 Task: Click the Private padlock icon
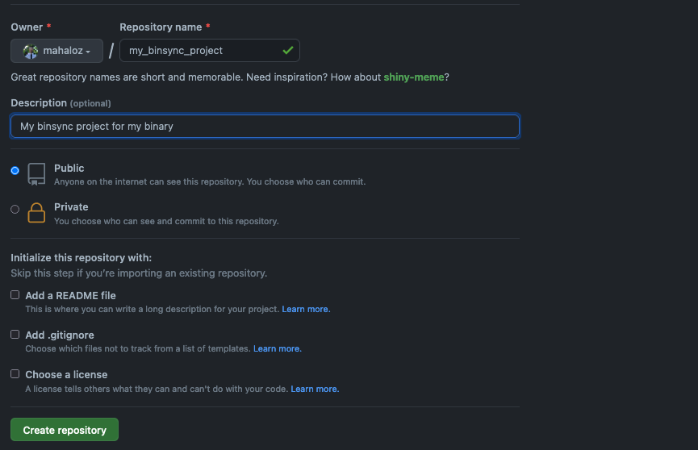(36, 213)
